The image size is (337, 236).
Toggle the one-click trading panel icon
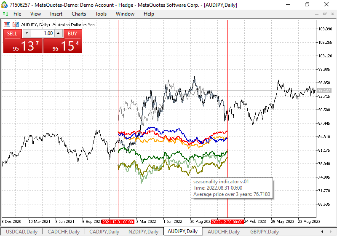(7, 24)
